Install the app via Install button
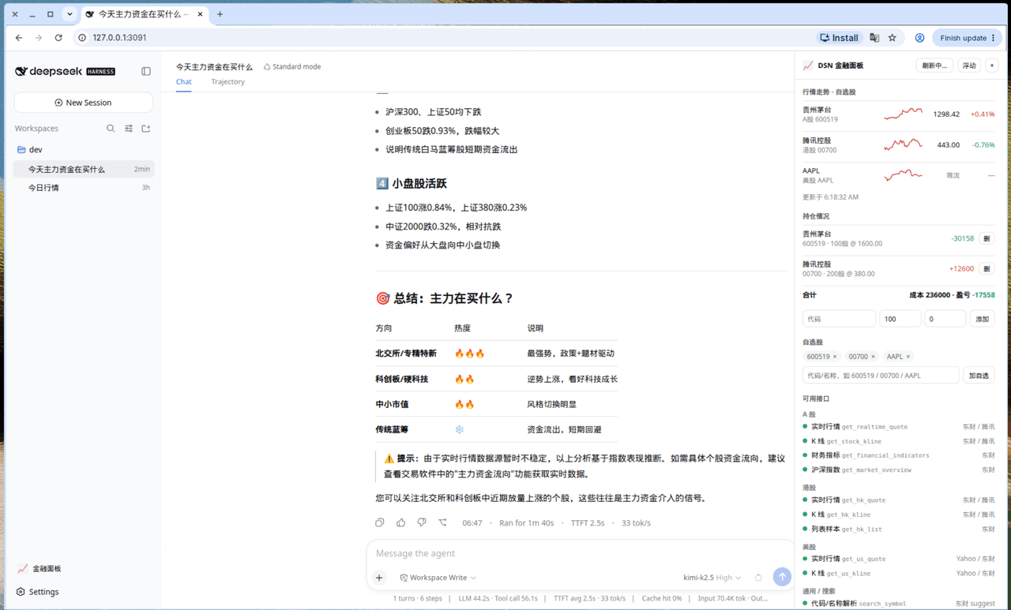Viewport: 1011px width, 610px height. pyautogui.click(x=840, y=38)
